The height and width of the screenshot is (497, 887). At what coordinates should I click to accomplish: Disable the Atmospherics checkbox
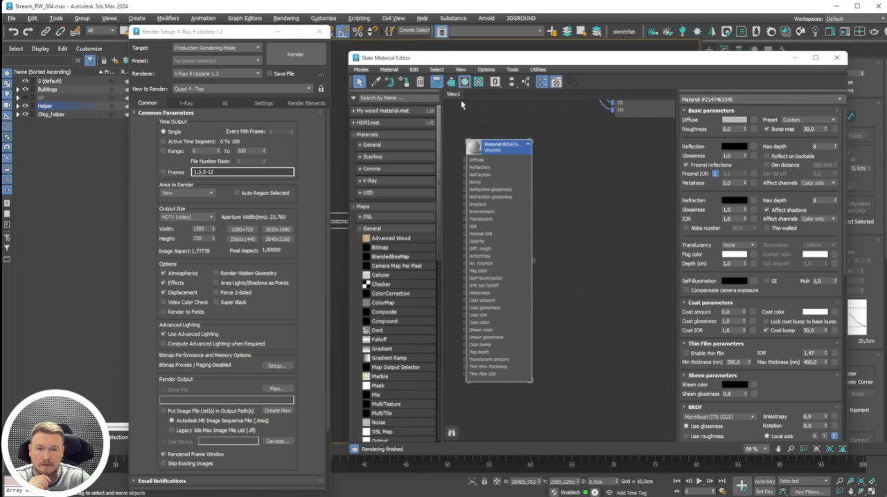[x=164, y=273]
